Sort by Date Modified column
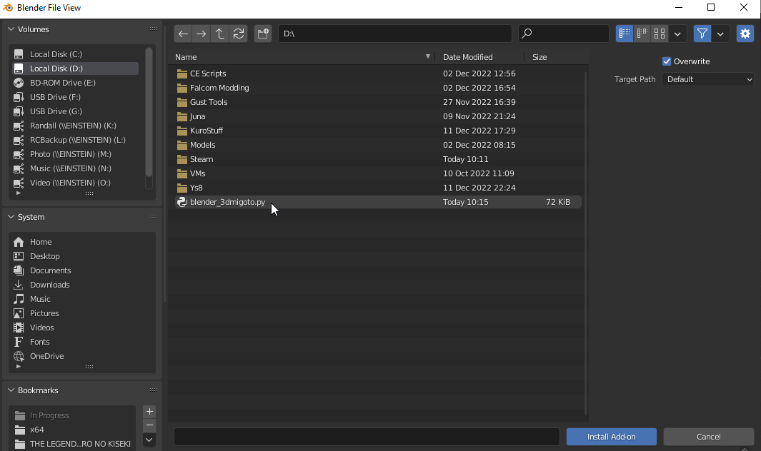Screen dimensions: 761x451 coord(479,57)
